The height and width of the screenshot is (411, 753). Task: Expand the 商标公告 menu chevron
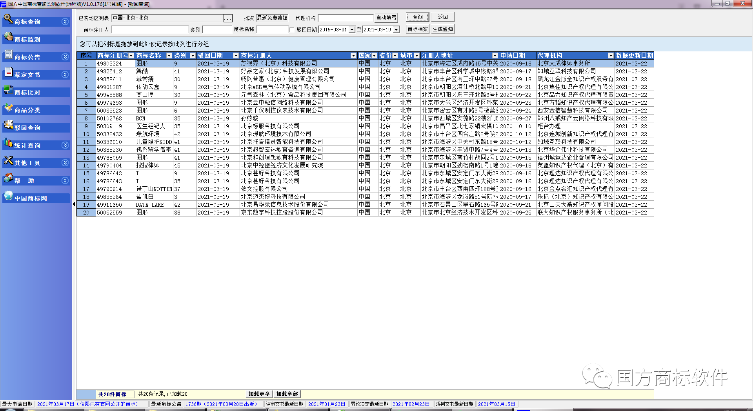65,57
